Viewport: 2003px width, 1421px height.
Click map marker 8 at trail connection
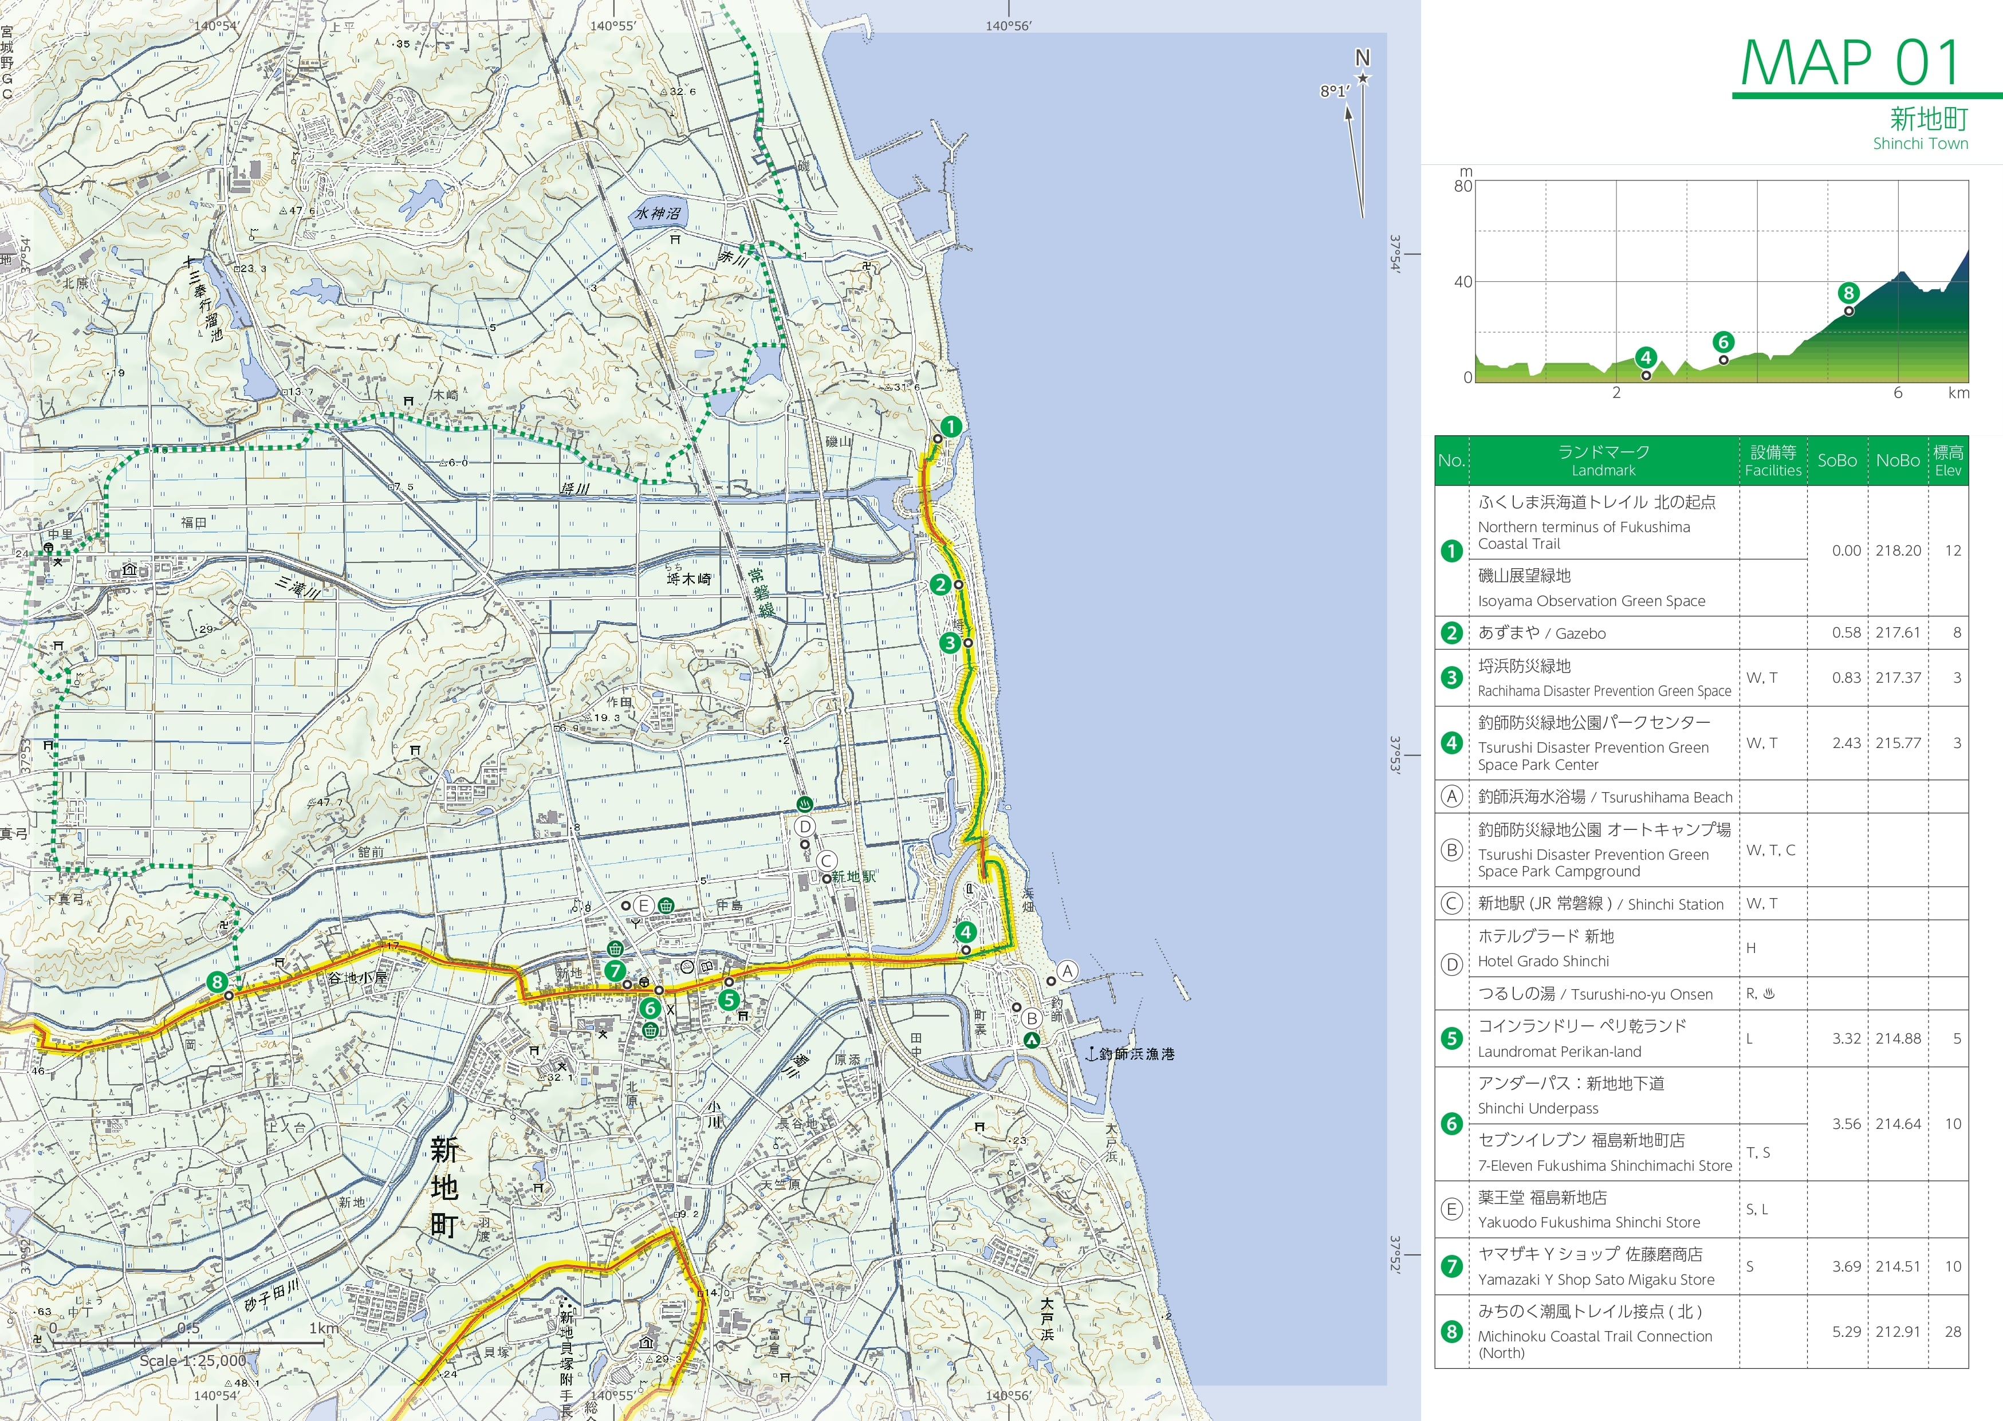(x=217, y=982)
